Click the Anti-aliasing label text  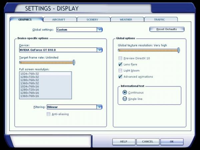point(60,114)
